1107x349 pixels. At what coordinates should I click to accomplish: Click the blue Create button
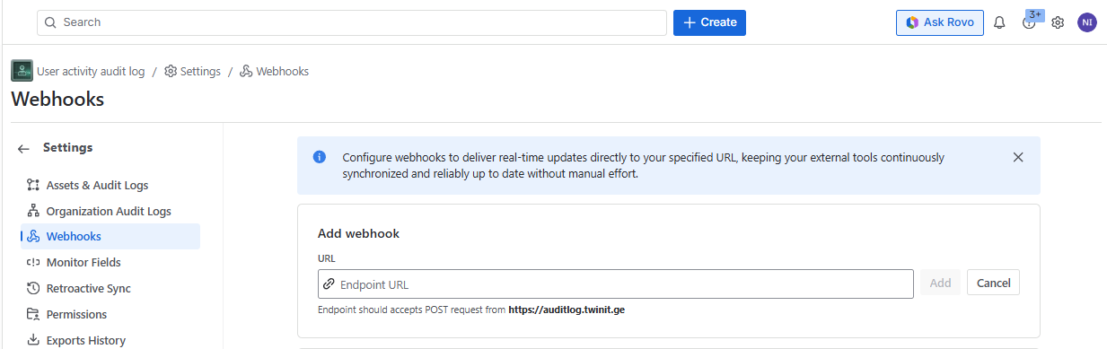709,22
